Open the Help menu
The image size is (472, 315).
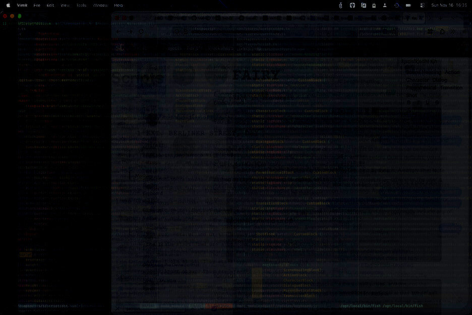(119, 5)
